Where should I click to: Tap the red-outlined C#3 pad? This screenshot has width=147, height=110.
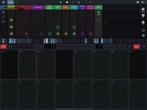click(x=28, y=64)
